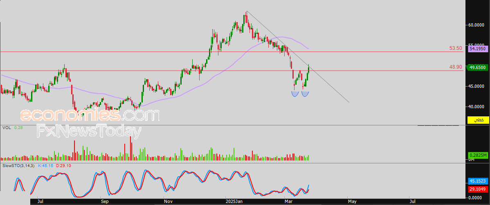Select the purple 54.1950 moving average tag
This screenshot has height=205, width=490.
coord(477,49)
